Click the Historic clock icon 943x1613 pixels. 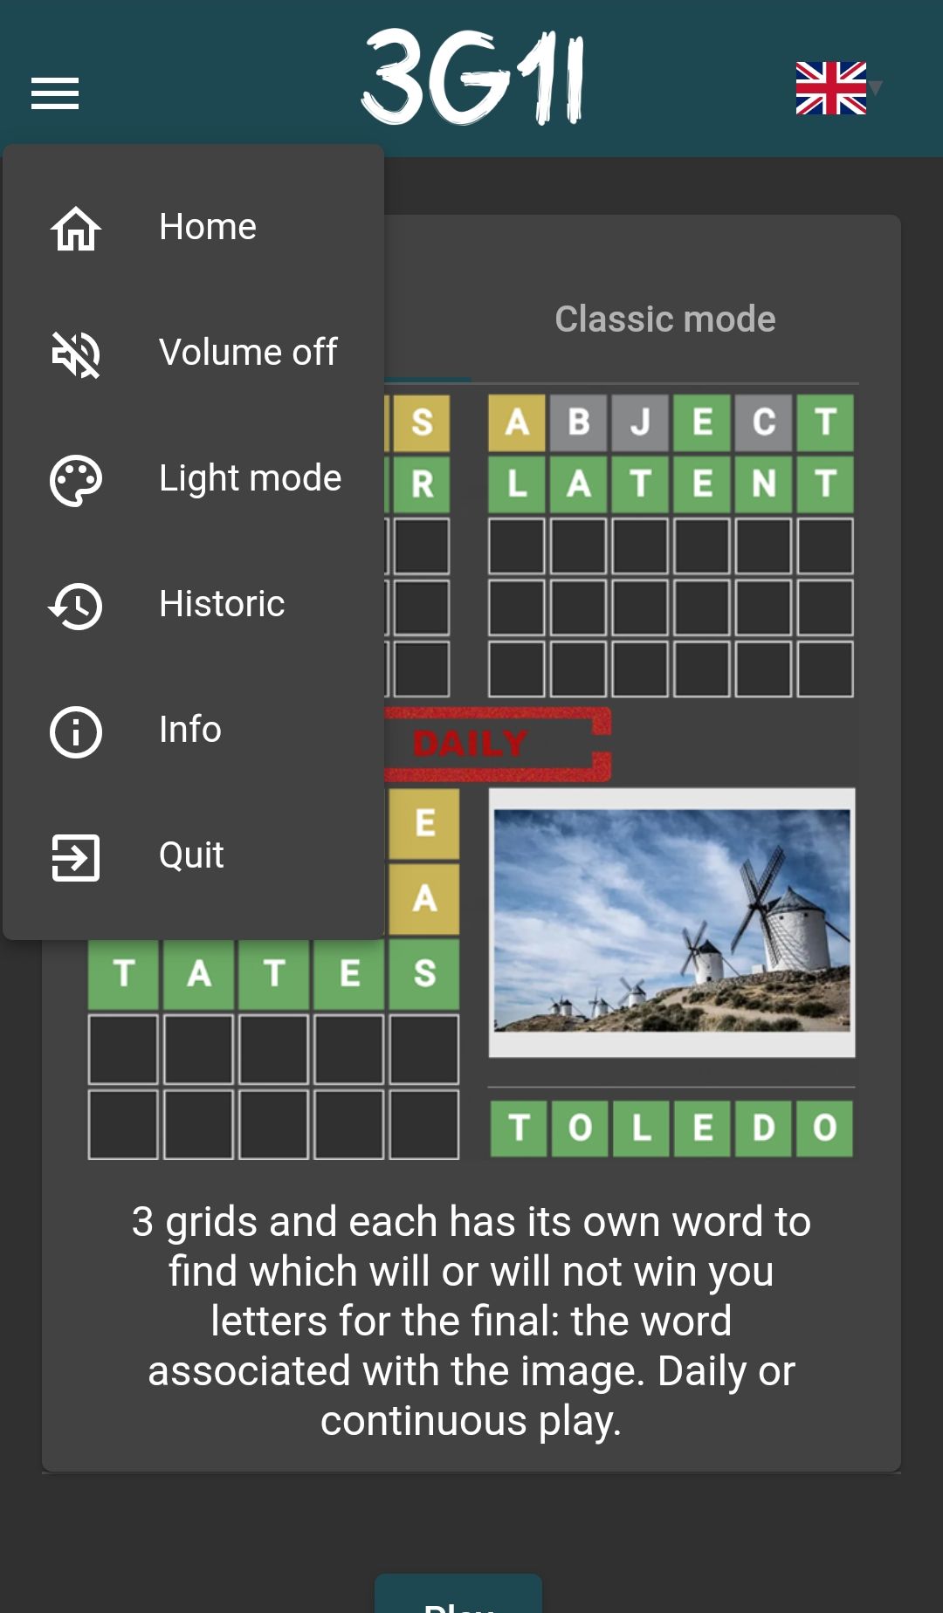[x=76, y=605]
